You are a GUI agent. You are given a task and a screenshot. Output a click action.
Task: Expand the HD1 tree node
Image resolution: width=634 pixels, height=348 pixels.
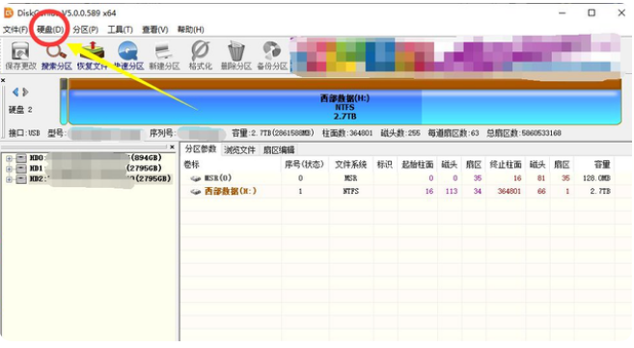[x=9, y=169]
